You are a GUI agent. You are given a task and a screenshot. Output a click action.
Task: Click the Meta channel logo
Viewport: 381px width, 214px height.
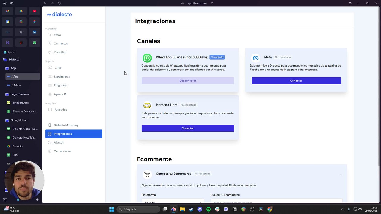(255, 58)
